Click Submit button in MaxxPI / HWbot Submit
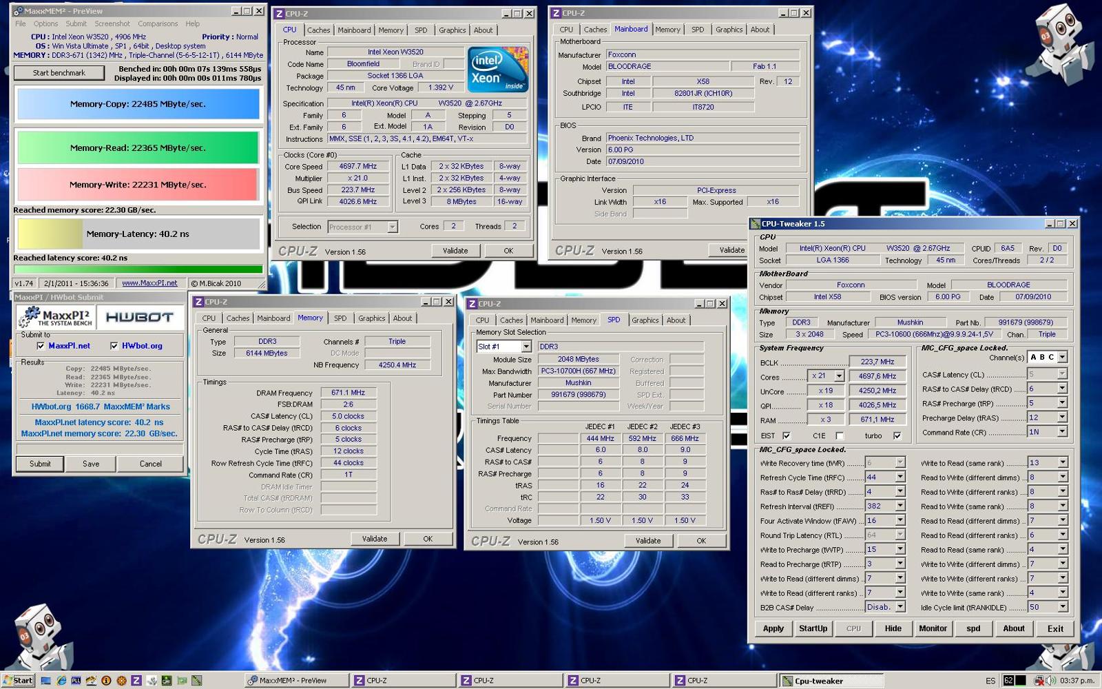The width and height of the screenshot is (1102, 689). pyautogui.click(x=40, y=464)
